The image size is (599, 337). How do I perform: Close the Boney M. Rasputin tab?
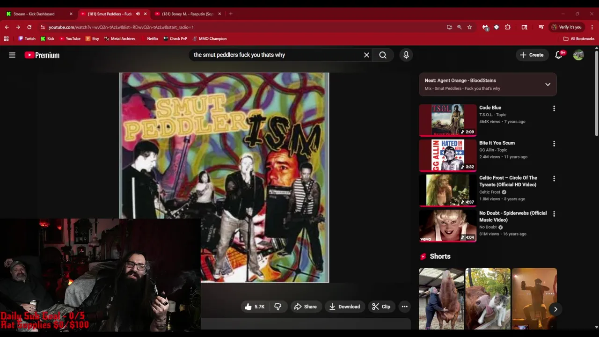pos(219,14)
